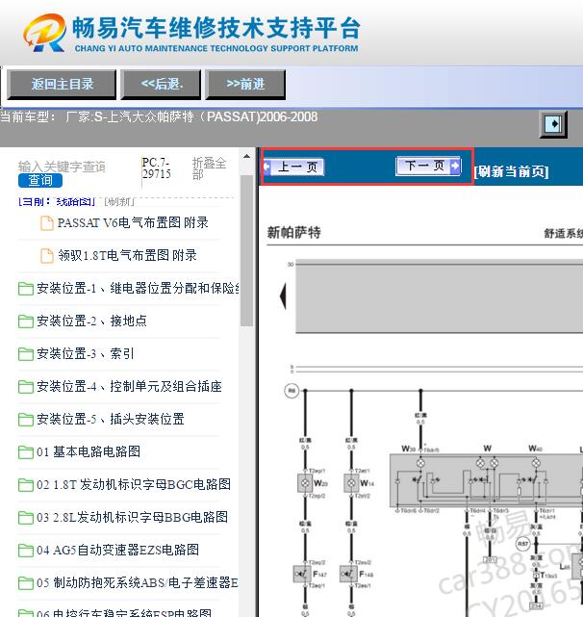Go to next page with 下一页
Viewport: 583px width, 617px height.
428,166
